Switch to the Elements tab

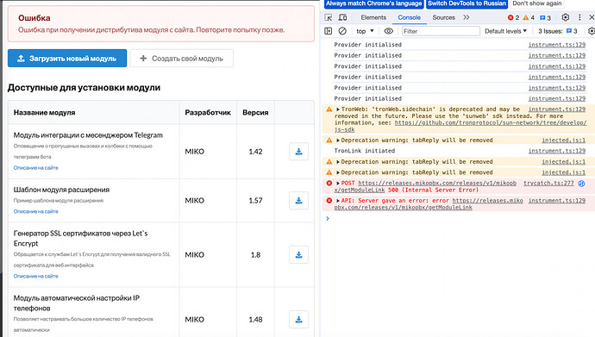click(373, 17)
